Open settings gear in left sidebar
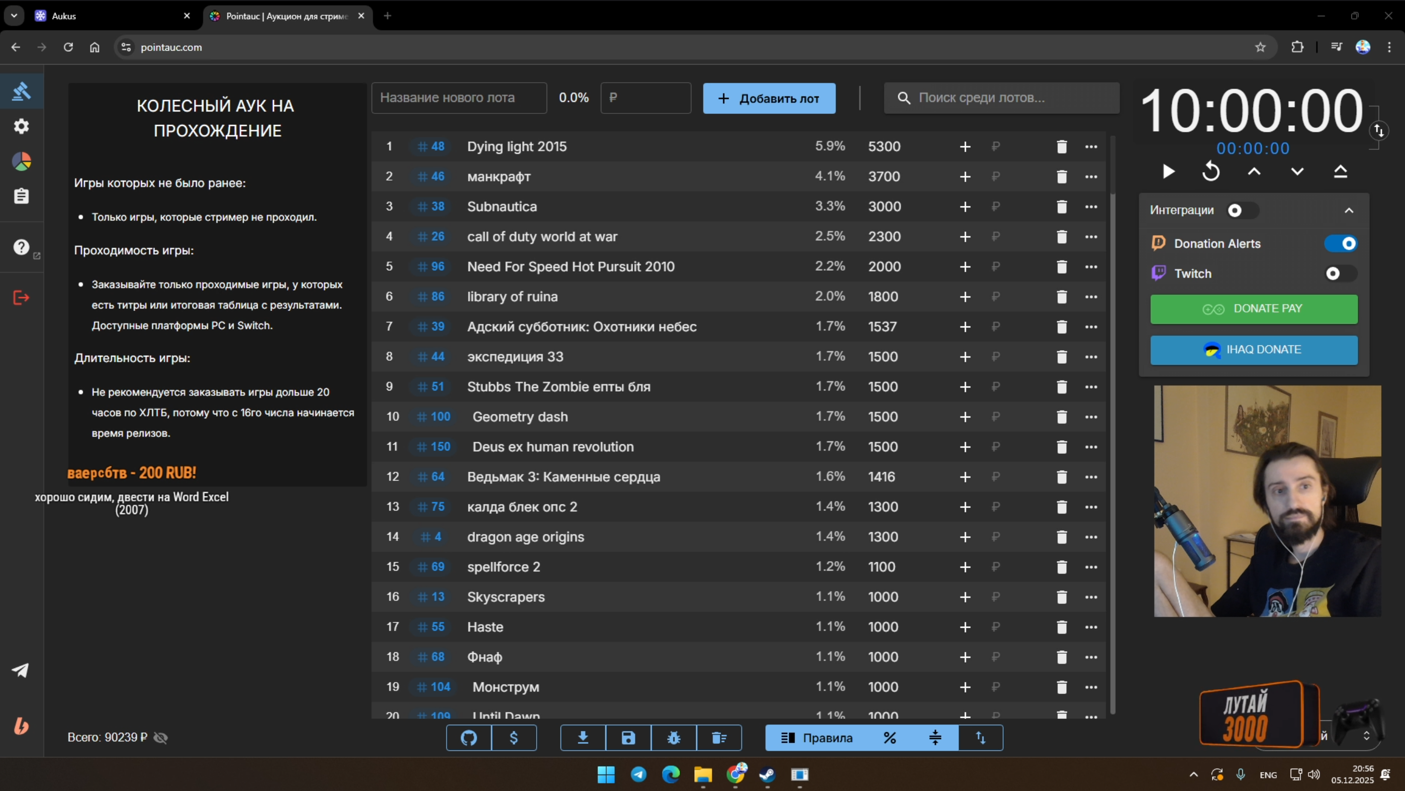1405x791 pixels. point(21,126)
